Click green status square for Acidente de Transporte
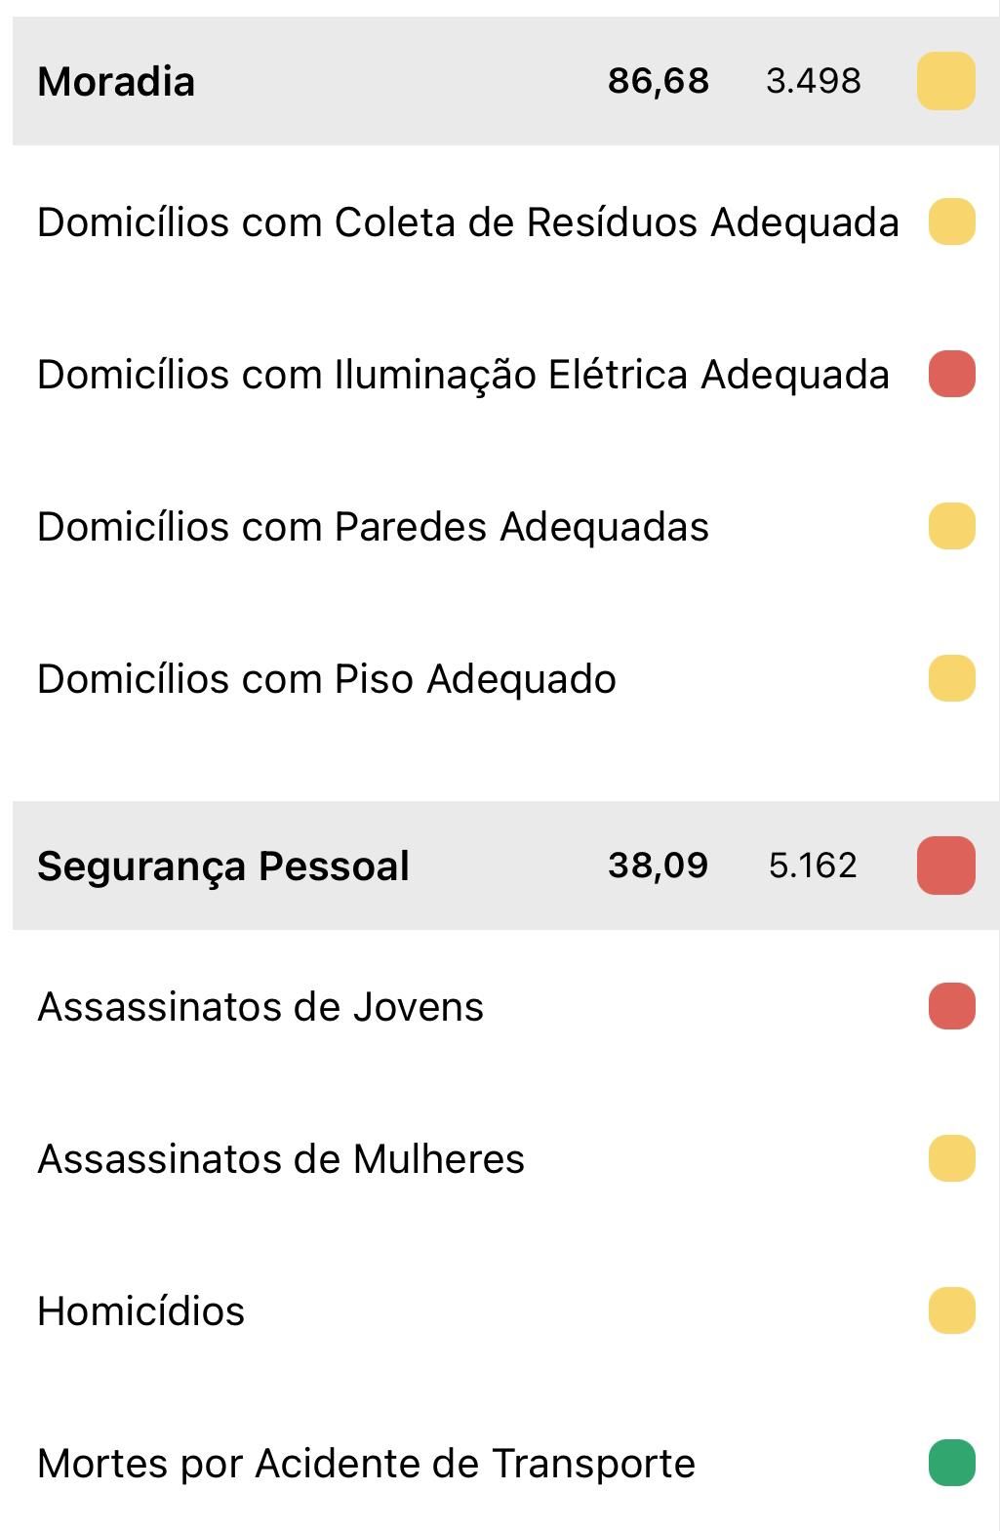 pyautogui.click(x=951, y=1463)
